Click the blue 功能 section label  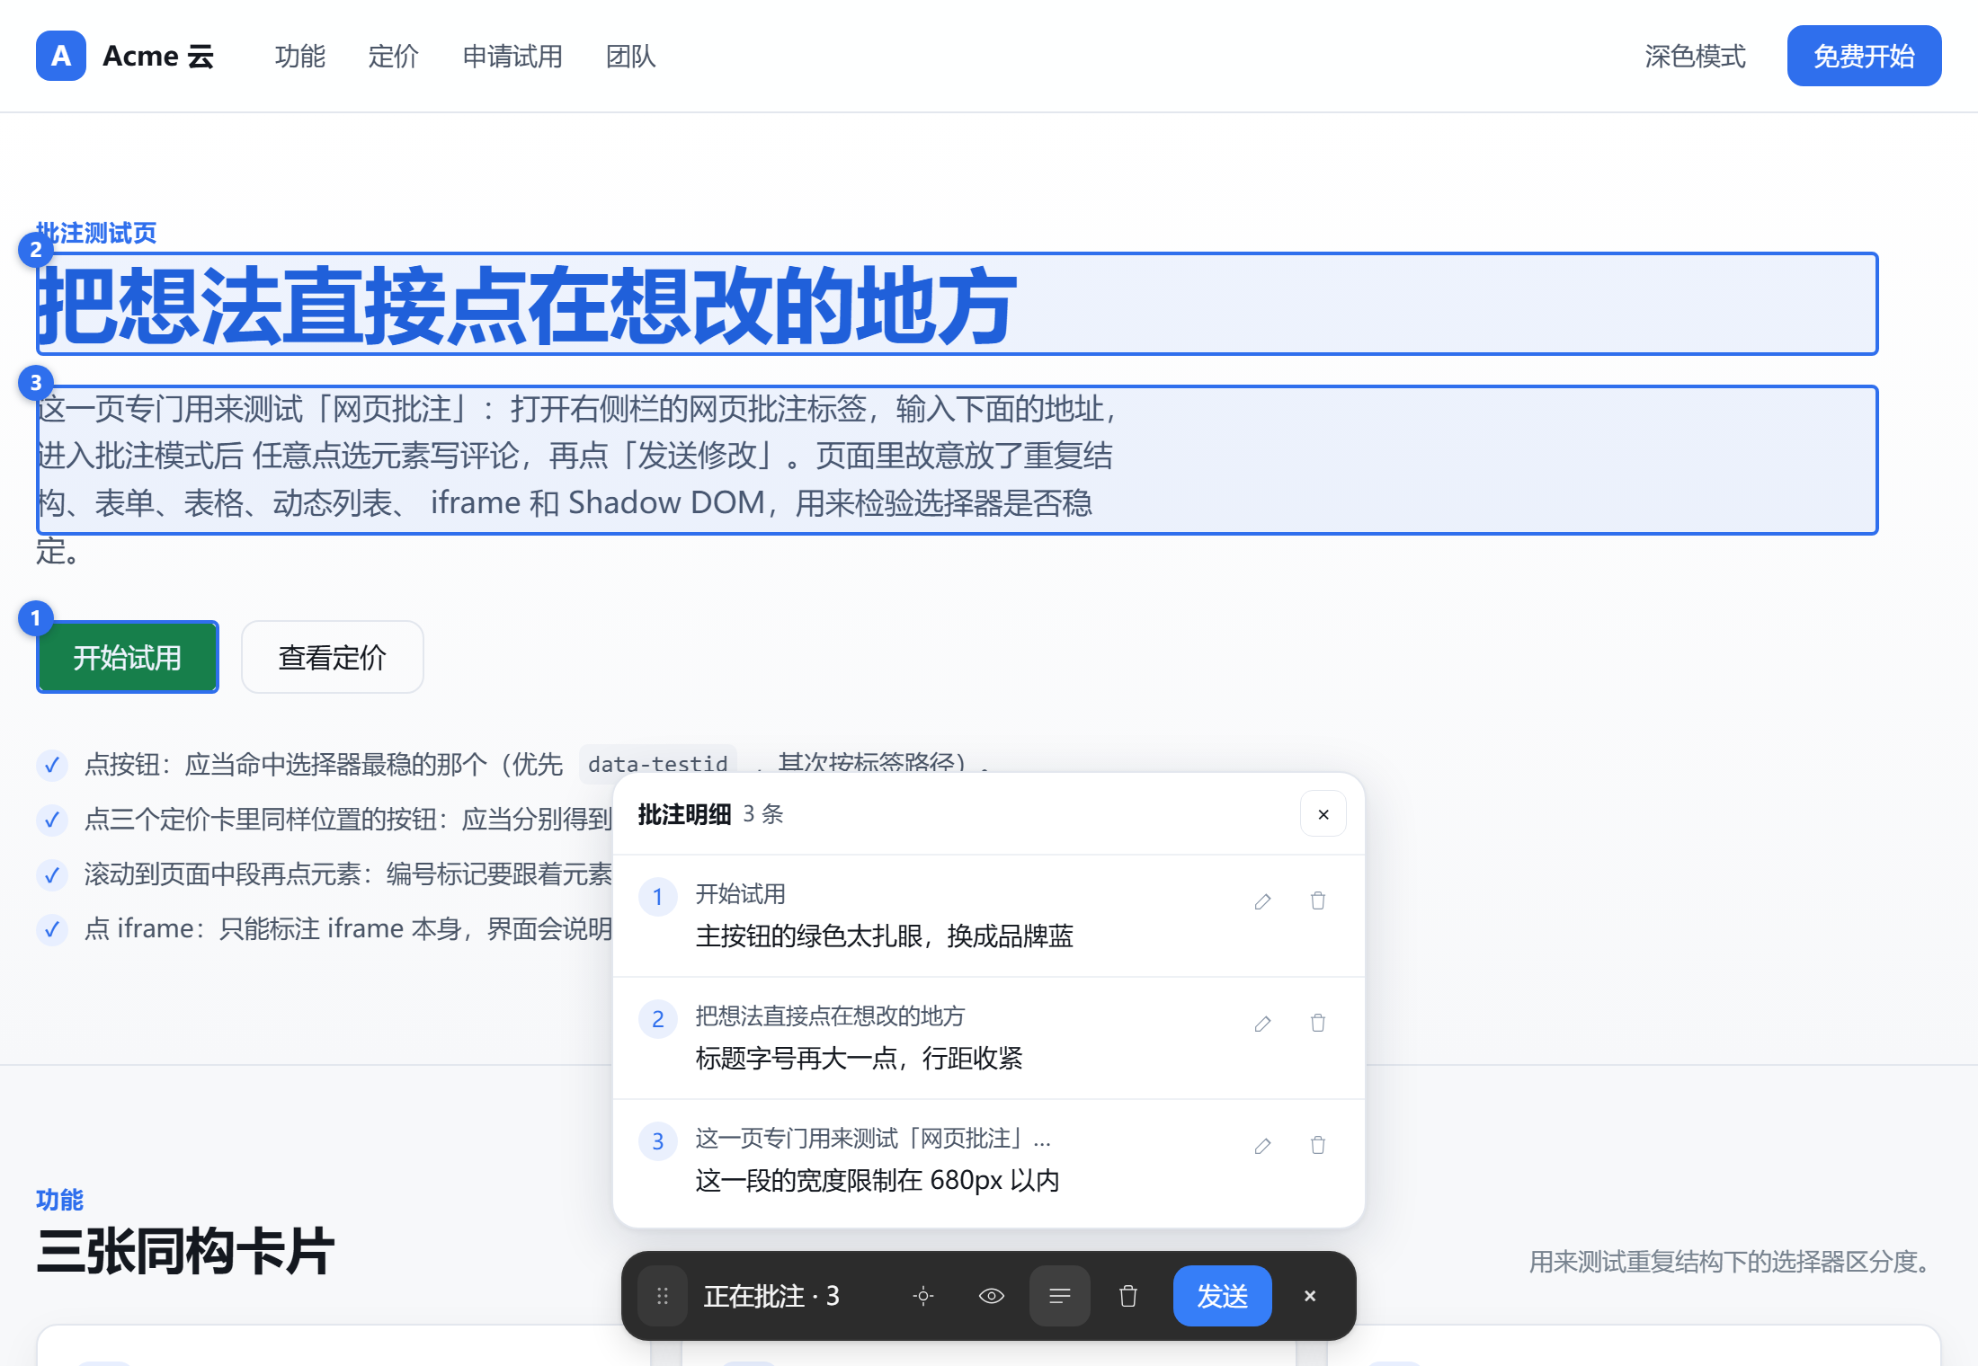point(59,1200)
